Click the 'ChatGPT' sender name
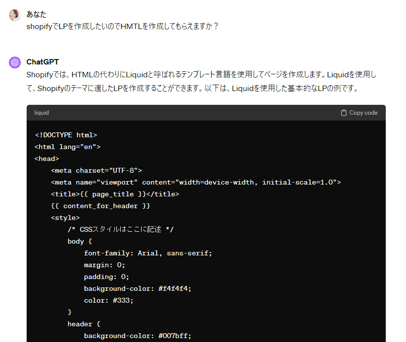 pyautogui.click(x=43, y=62)
